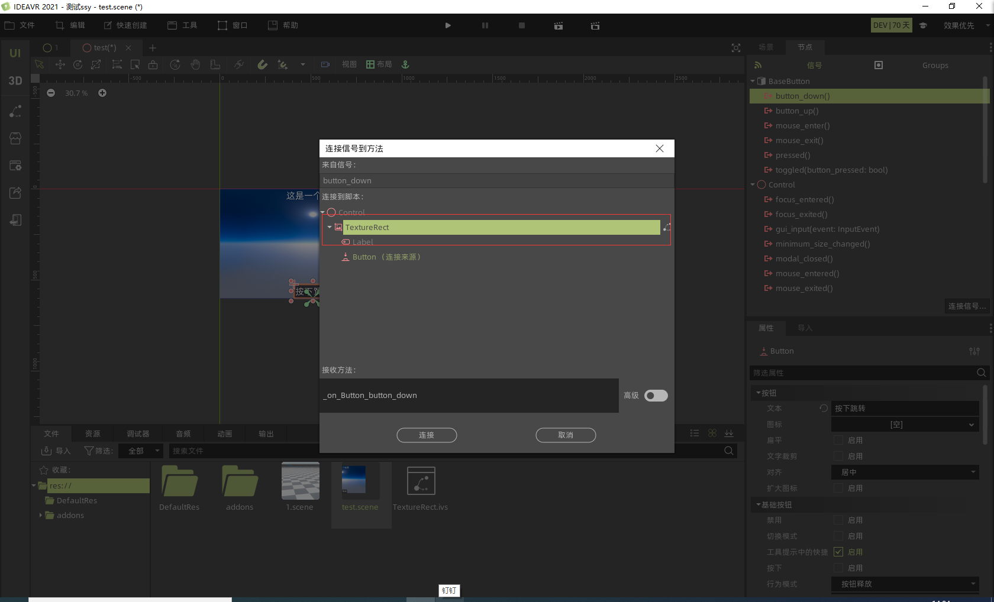Collapse the Control signal group in node panel
Image resolution: width=994 pixels, height=602 pixels.
click(753, 185)
